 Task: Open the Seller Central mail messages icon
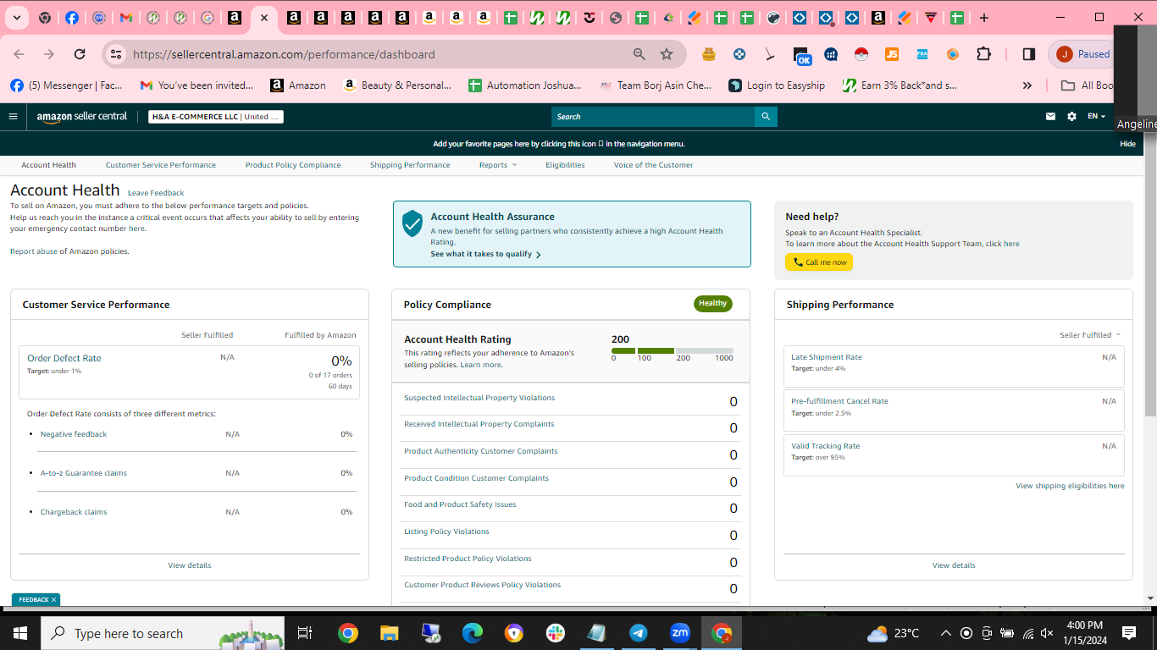coord(1051,117)
